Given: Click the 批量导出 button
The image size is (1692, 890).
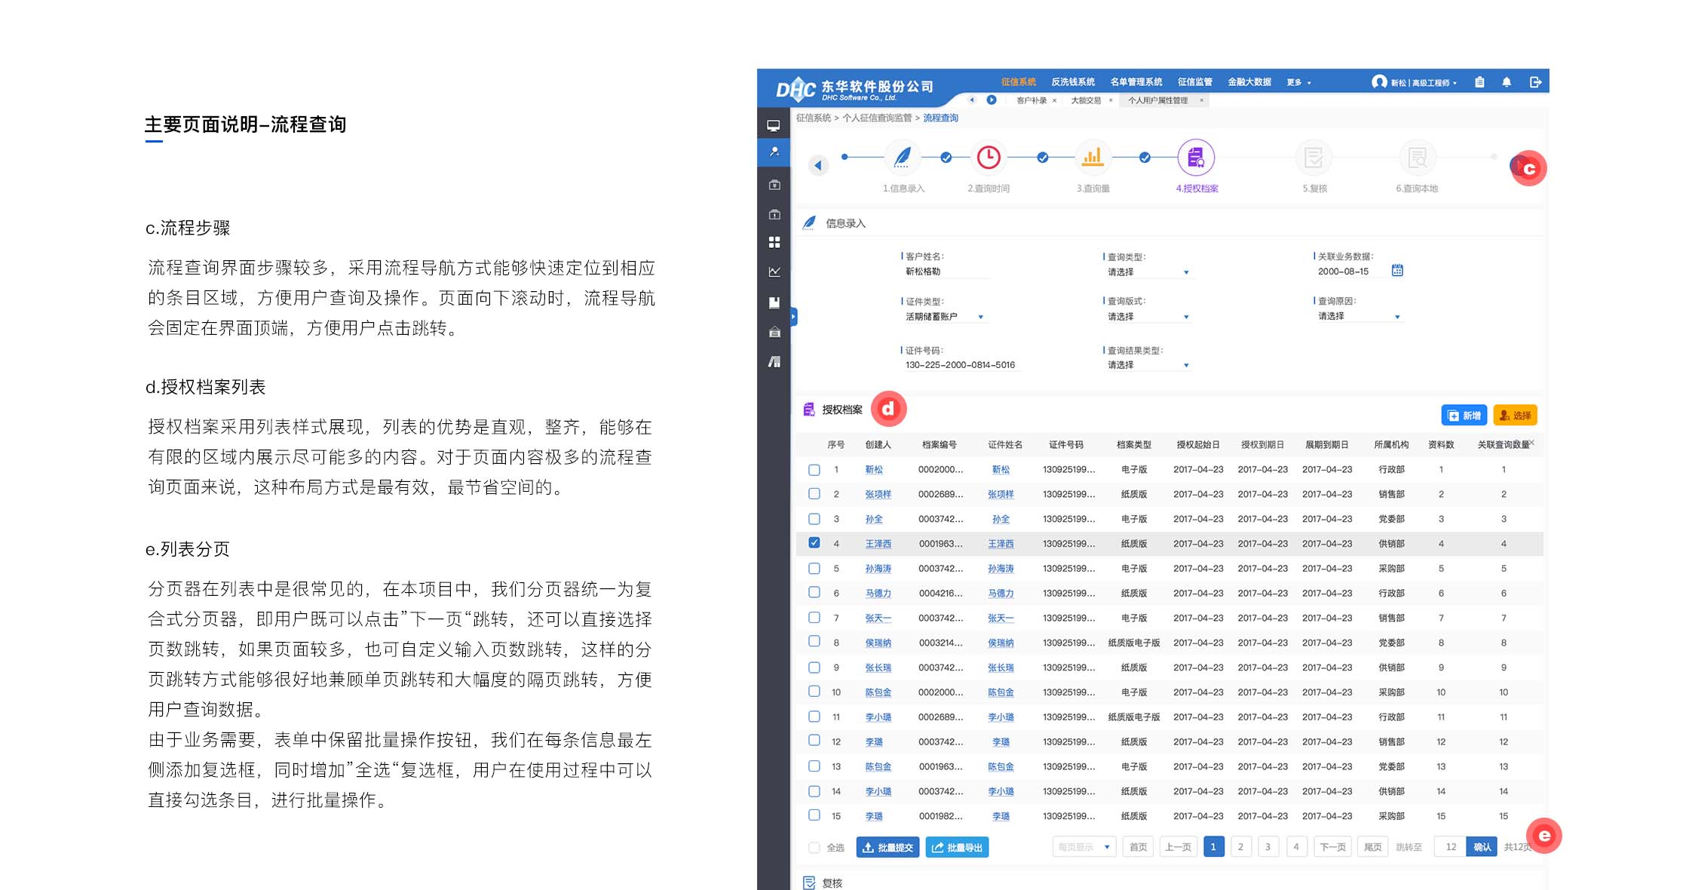Looking at the screenshot, I should click(957, 848).
